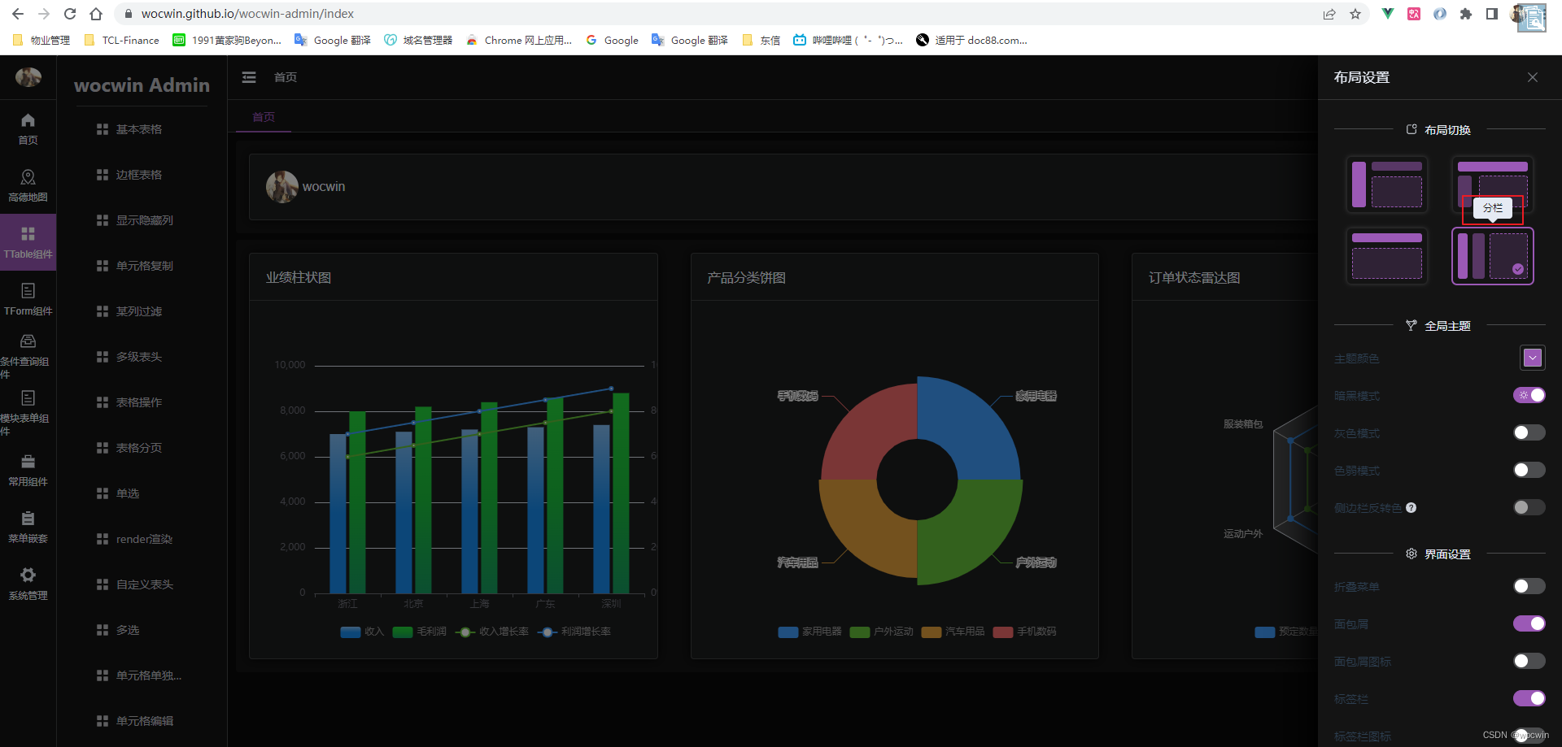
Task: Select the left-sidebar layout thumbnail
Action: pos(1387,184)
